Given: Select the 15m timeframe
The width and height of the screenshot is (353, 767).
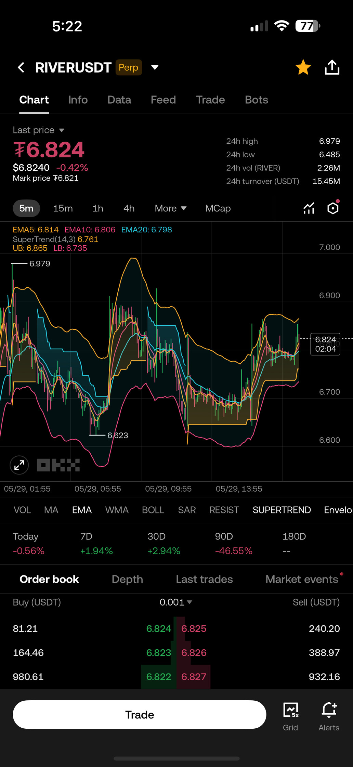Looking at the screenshot, I should point(63,208).
